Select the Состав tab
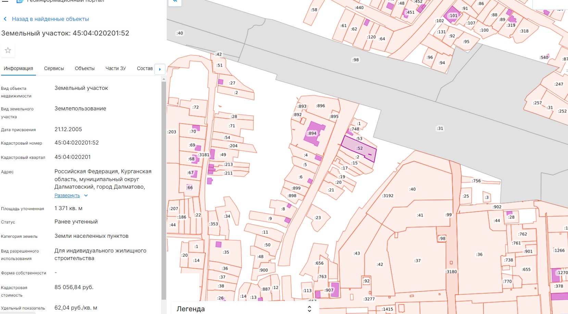 pos(145,68)
